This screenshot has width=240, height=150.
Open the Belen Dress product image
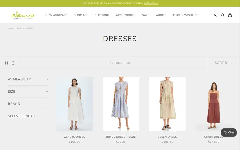[167, 104]
